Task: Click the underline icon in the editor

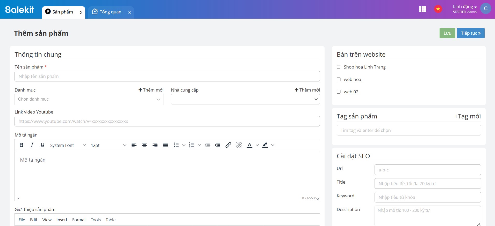Action: click(x=42, y=145)
